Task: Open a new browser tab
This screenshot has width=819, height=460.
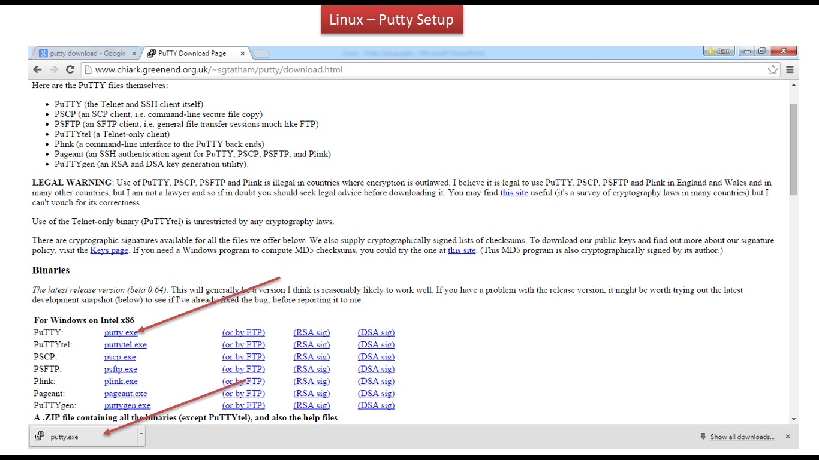Action: click(261, 54)
